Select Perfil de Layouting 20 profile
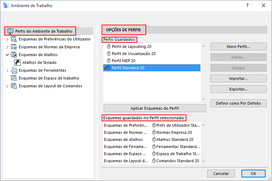This screenshot has height=181, width=272. tap(132, 46)
